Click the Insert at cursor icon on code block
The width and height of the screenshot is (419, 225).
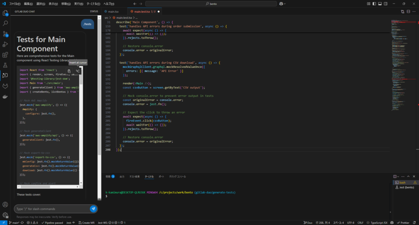click(78, 71)
